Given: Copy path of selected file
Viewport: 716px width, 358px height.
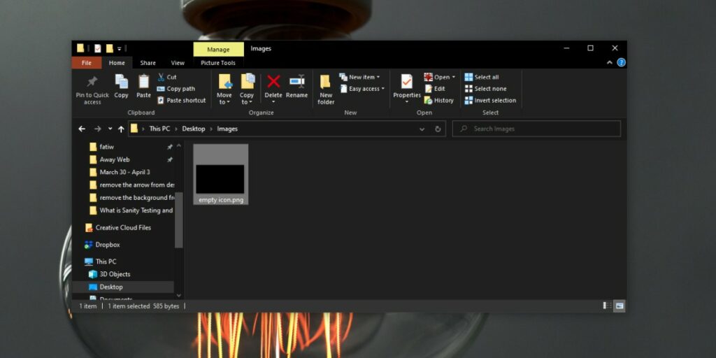Looking at the screenshot, I should click(176, 89).
